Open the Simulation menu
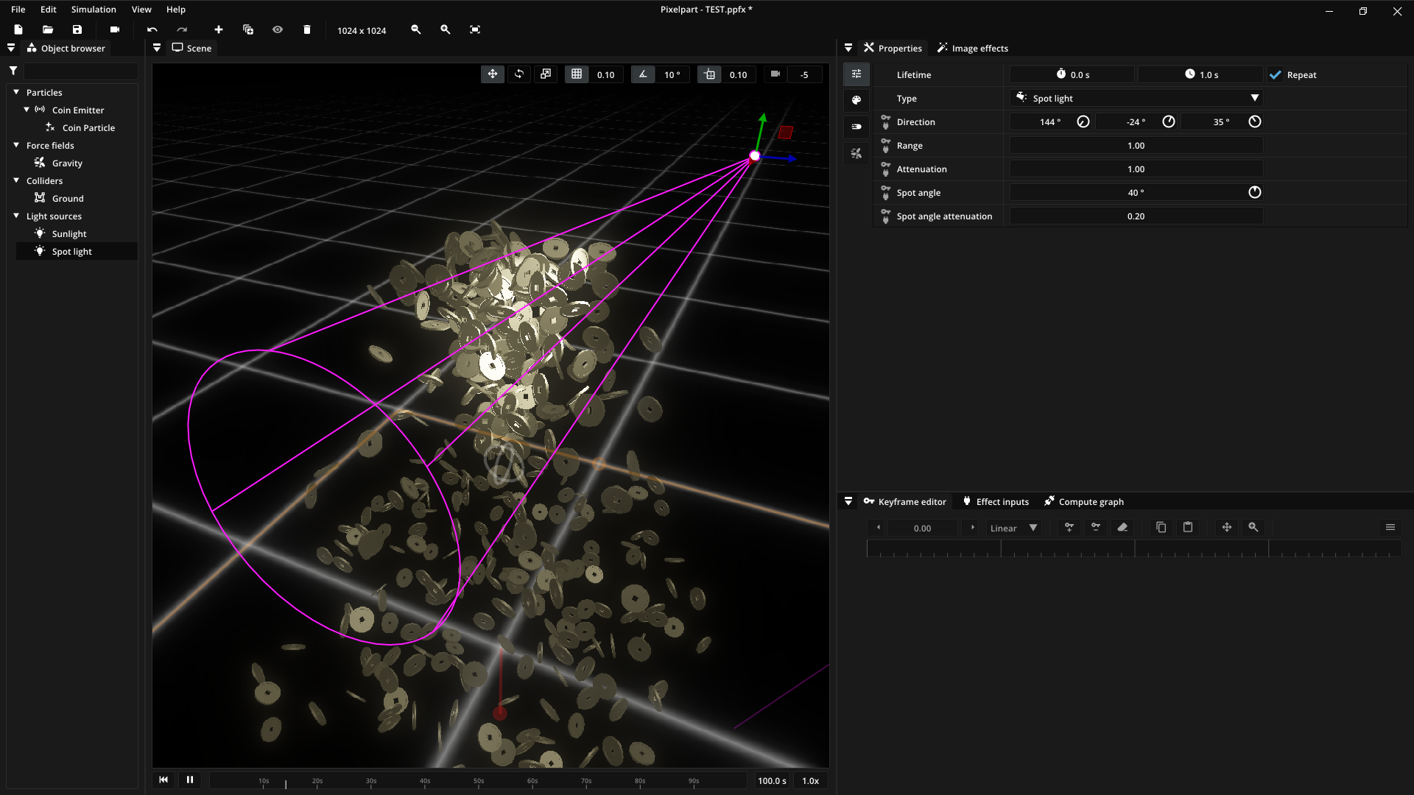Viewport: 1414px width, 795px height. point(94,9)
